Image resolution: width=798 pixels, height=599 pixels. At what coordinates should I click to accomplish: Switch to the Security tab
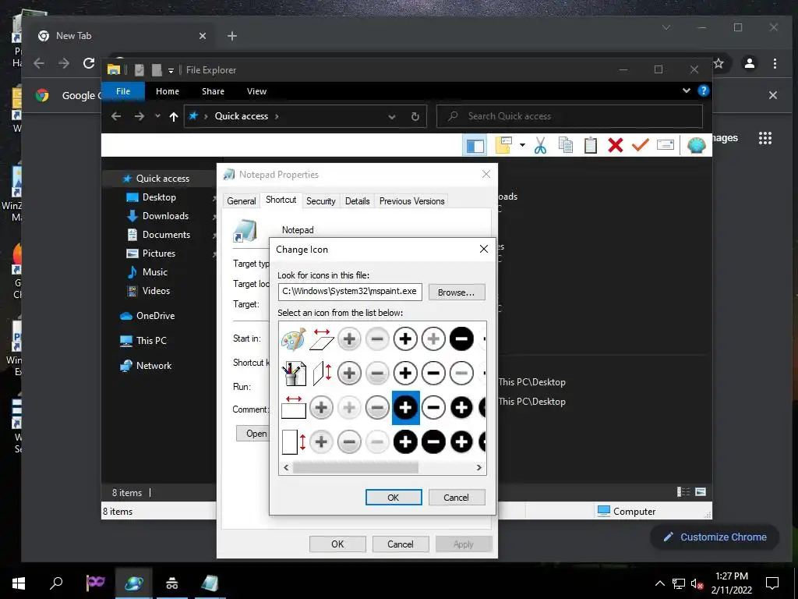coord(320,201)
